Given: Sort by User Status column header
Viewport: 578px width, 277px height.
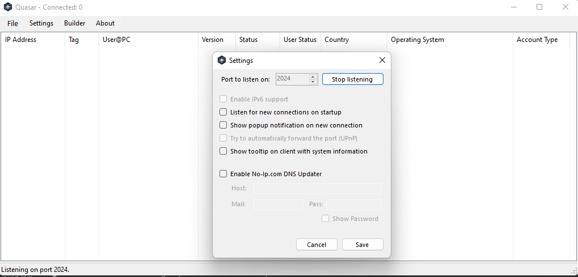Looking at the screenshot, I should (300, 40).
